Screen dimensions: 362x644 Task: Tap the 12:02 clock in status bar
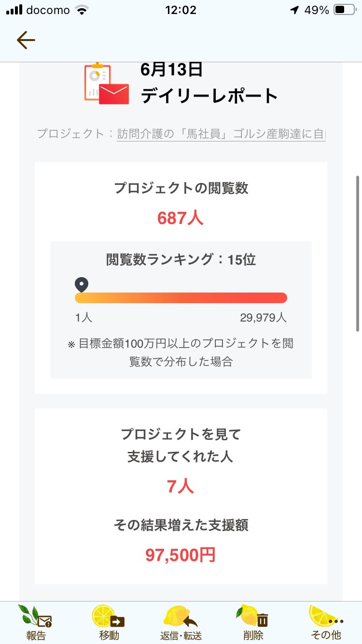181,10
